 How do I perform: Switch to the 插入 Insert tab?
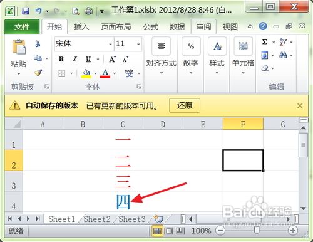pos(81,27)
